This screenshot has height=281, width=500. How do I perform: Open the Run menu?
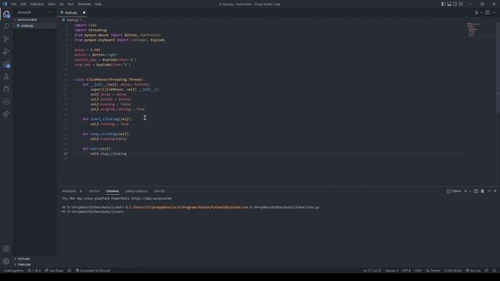[71, 4]
